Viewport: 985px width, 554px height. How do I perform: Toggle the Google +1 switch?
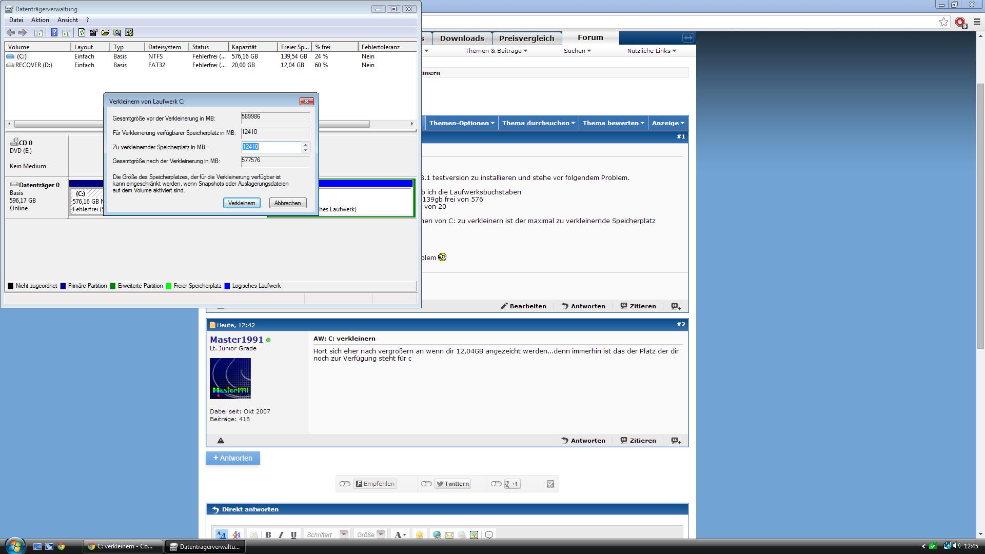point(496,484)
